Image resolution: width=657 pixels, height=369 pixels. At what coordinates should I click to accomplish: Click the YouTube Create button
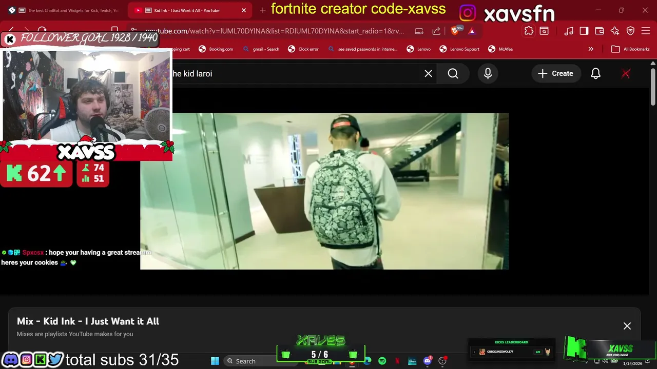(555, 74)
